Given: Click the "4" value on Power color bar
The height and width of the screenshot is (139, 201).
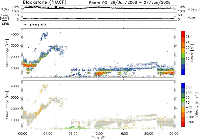Looking at the screenshot, I should coord(187,69).
